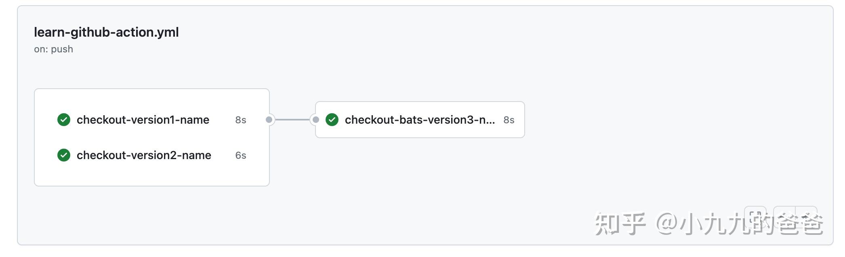Select the checkout-version2-name job node
Image resolution: width=845 pixels, height=257 pixels.
point(144,155)
